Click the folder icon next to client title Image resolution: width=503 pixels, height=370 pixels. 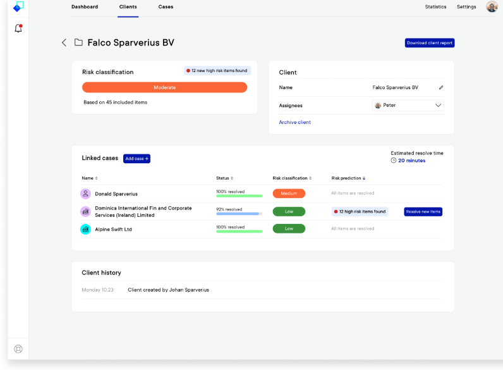pyautogui.click(x=78, y=42)
